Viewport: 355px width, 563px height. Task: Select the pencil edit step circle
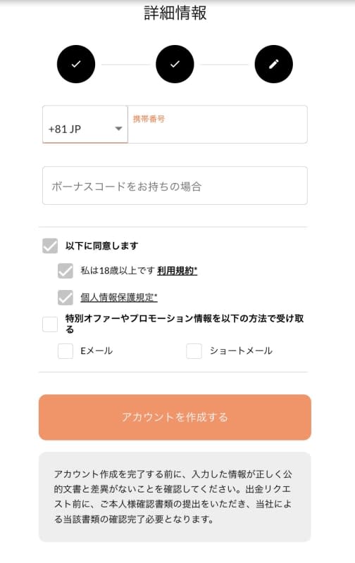(274, 64)
